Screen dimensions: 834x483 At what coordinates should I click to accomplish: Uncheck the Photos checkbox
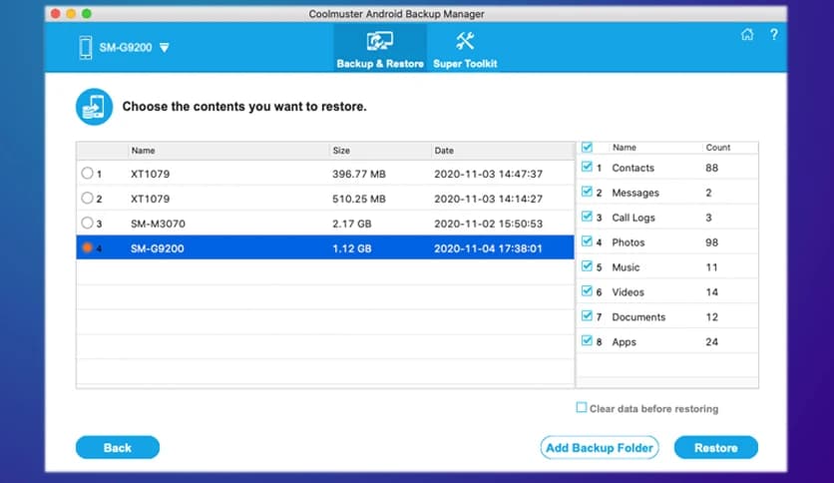(587, 241)
